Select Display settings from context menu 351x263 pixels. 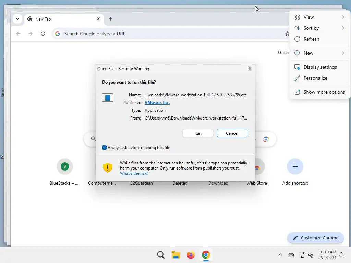[319, 67]
